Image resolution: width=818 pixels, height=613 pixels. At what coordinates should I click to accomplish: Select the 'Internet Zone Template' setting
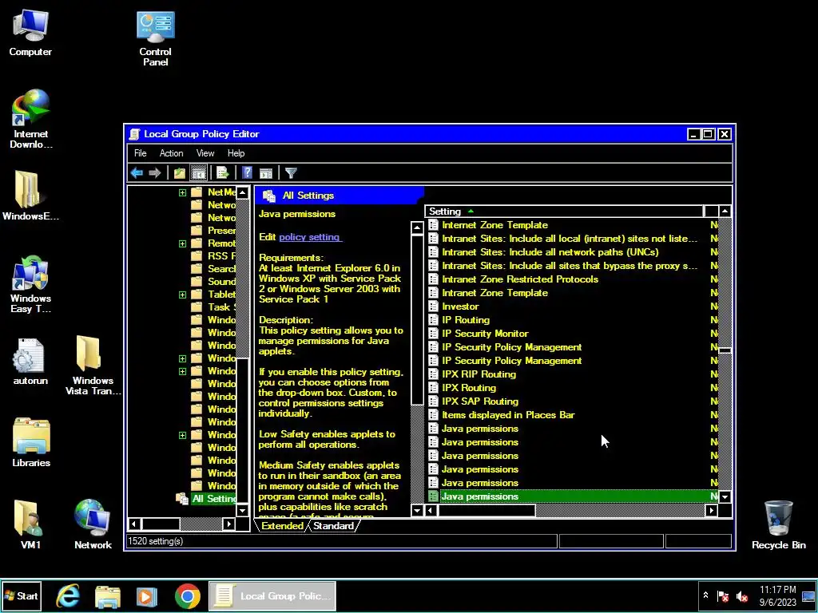coord(494,225)
